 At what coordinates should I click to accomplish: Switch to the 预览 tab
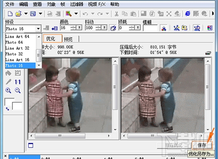[68, 39]
